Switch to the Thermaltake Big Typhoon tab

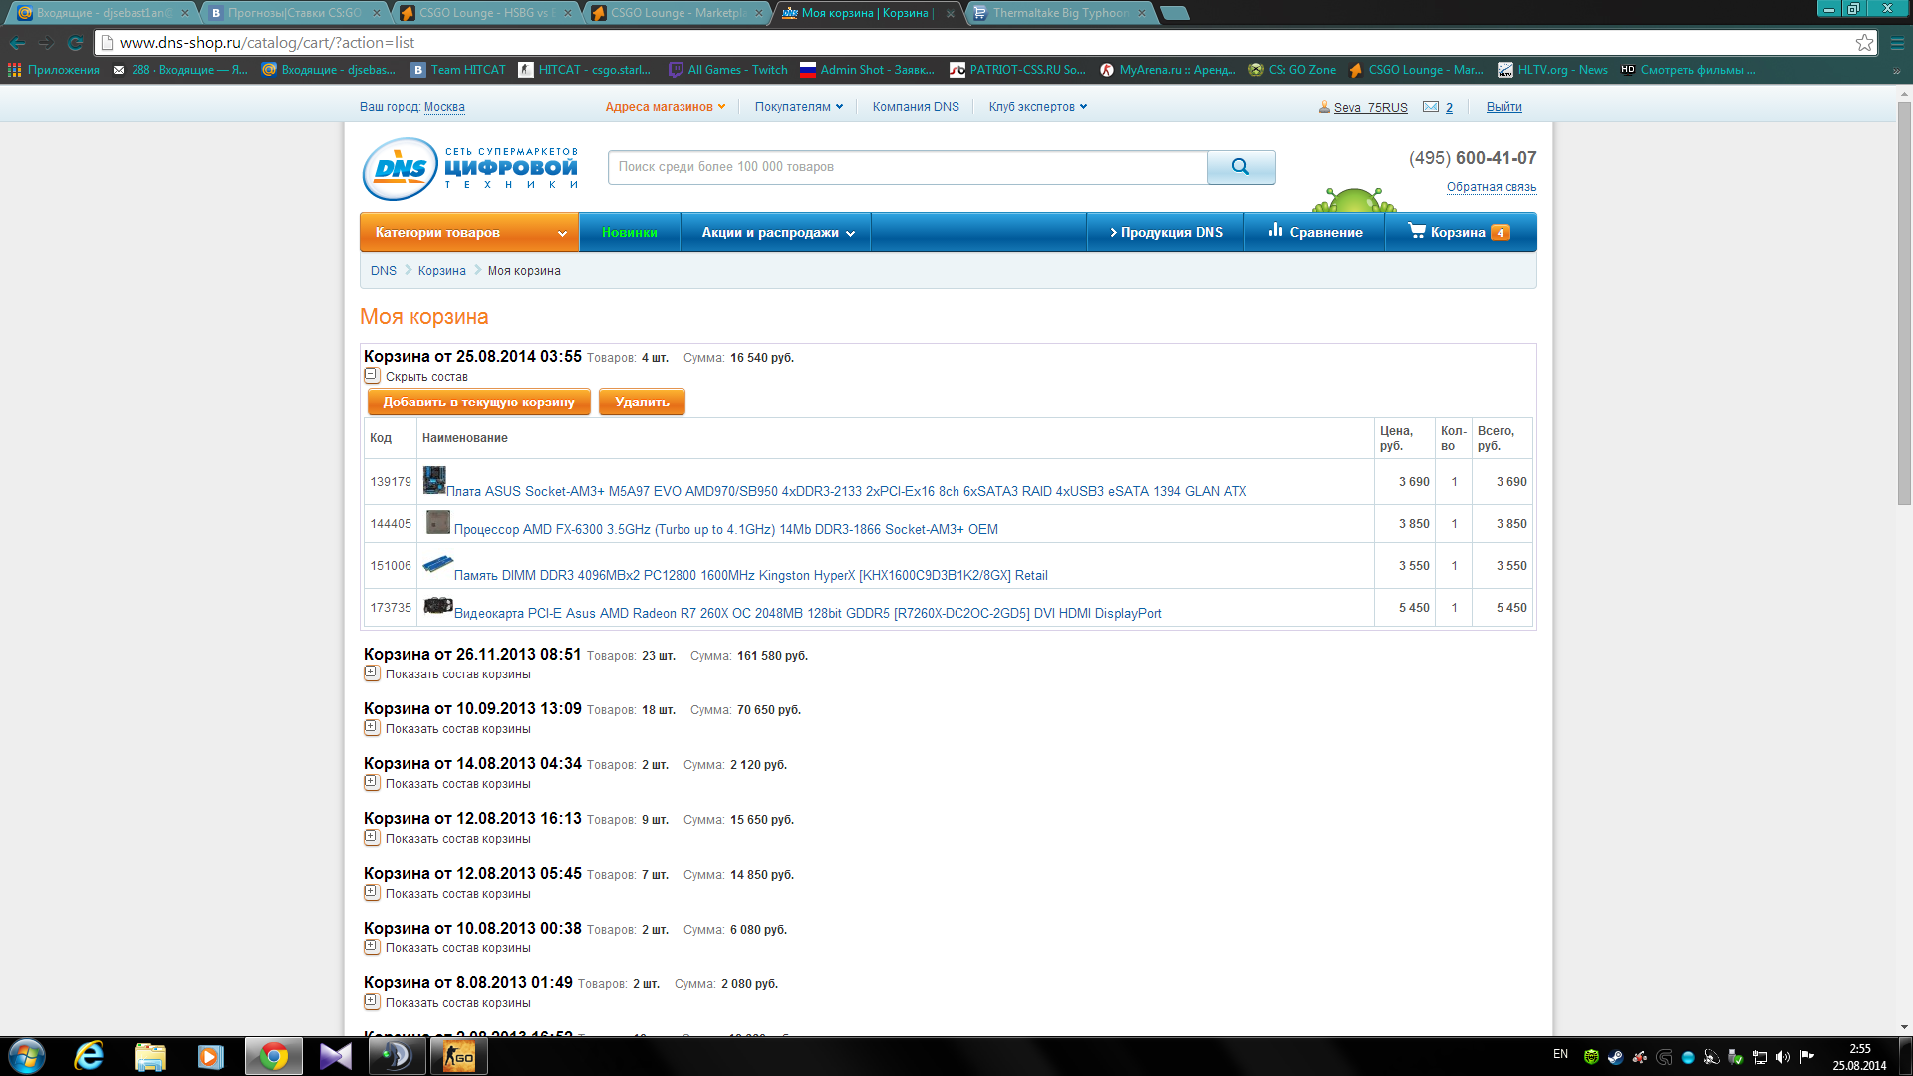[x=1060, y=13]
